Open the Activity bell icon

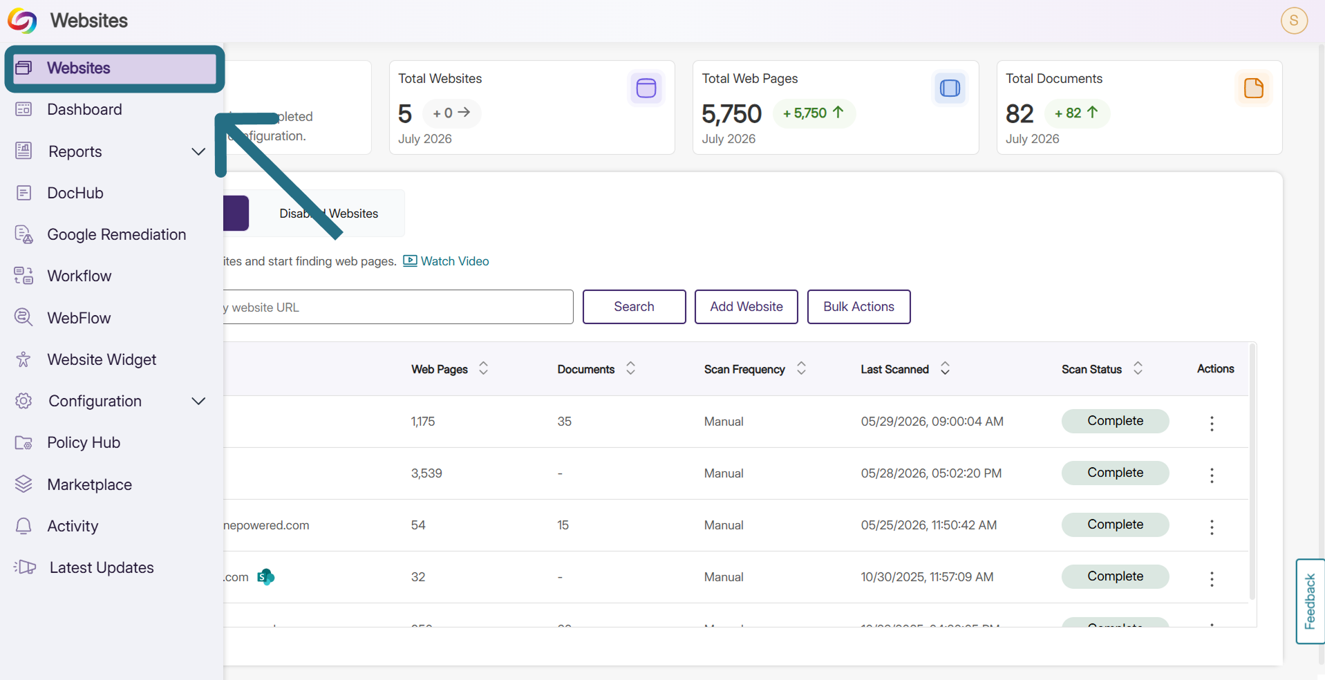[x=24, y=526]
